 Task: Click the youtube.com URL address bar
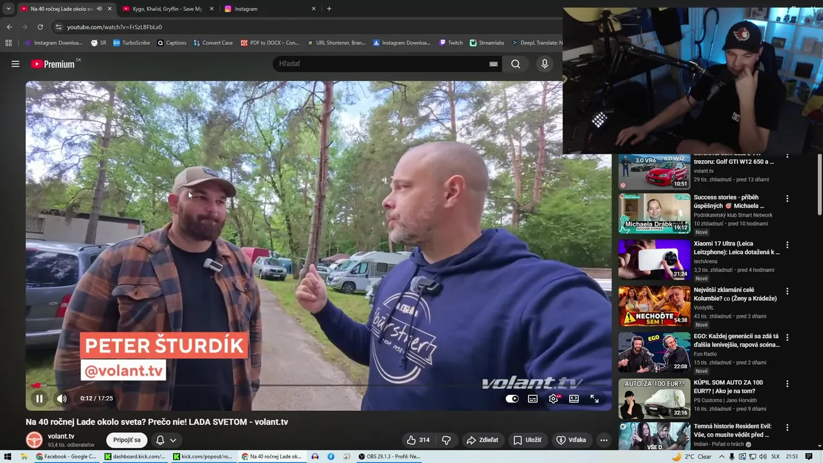click(114, 27)
